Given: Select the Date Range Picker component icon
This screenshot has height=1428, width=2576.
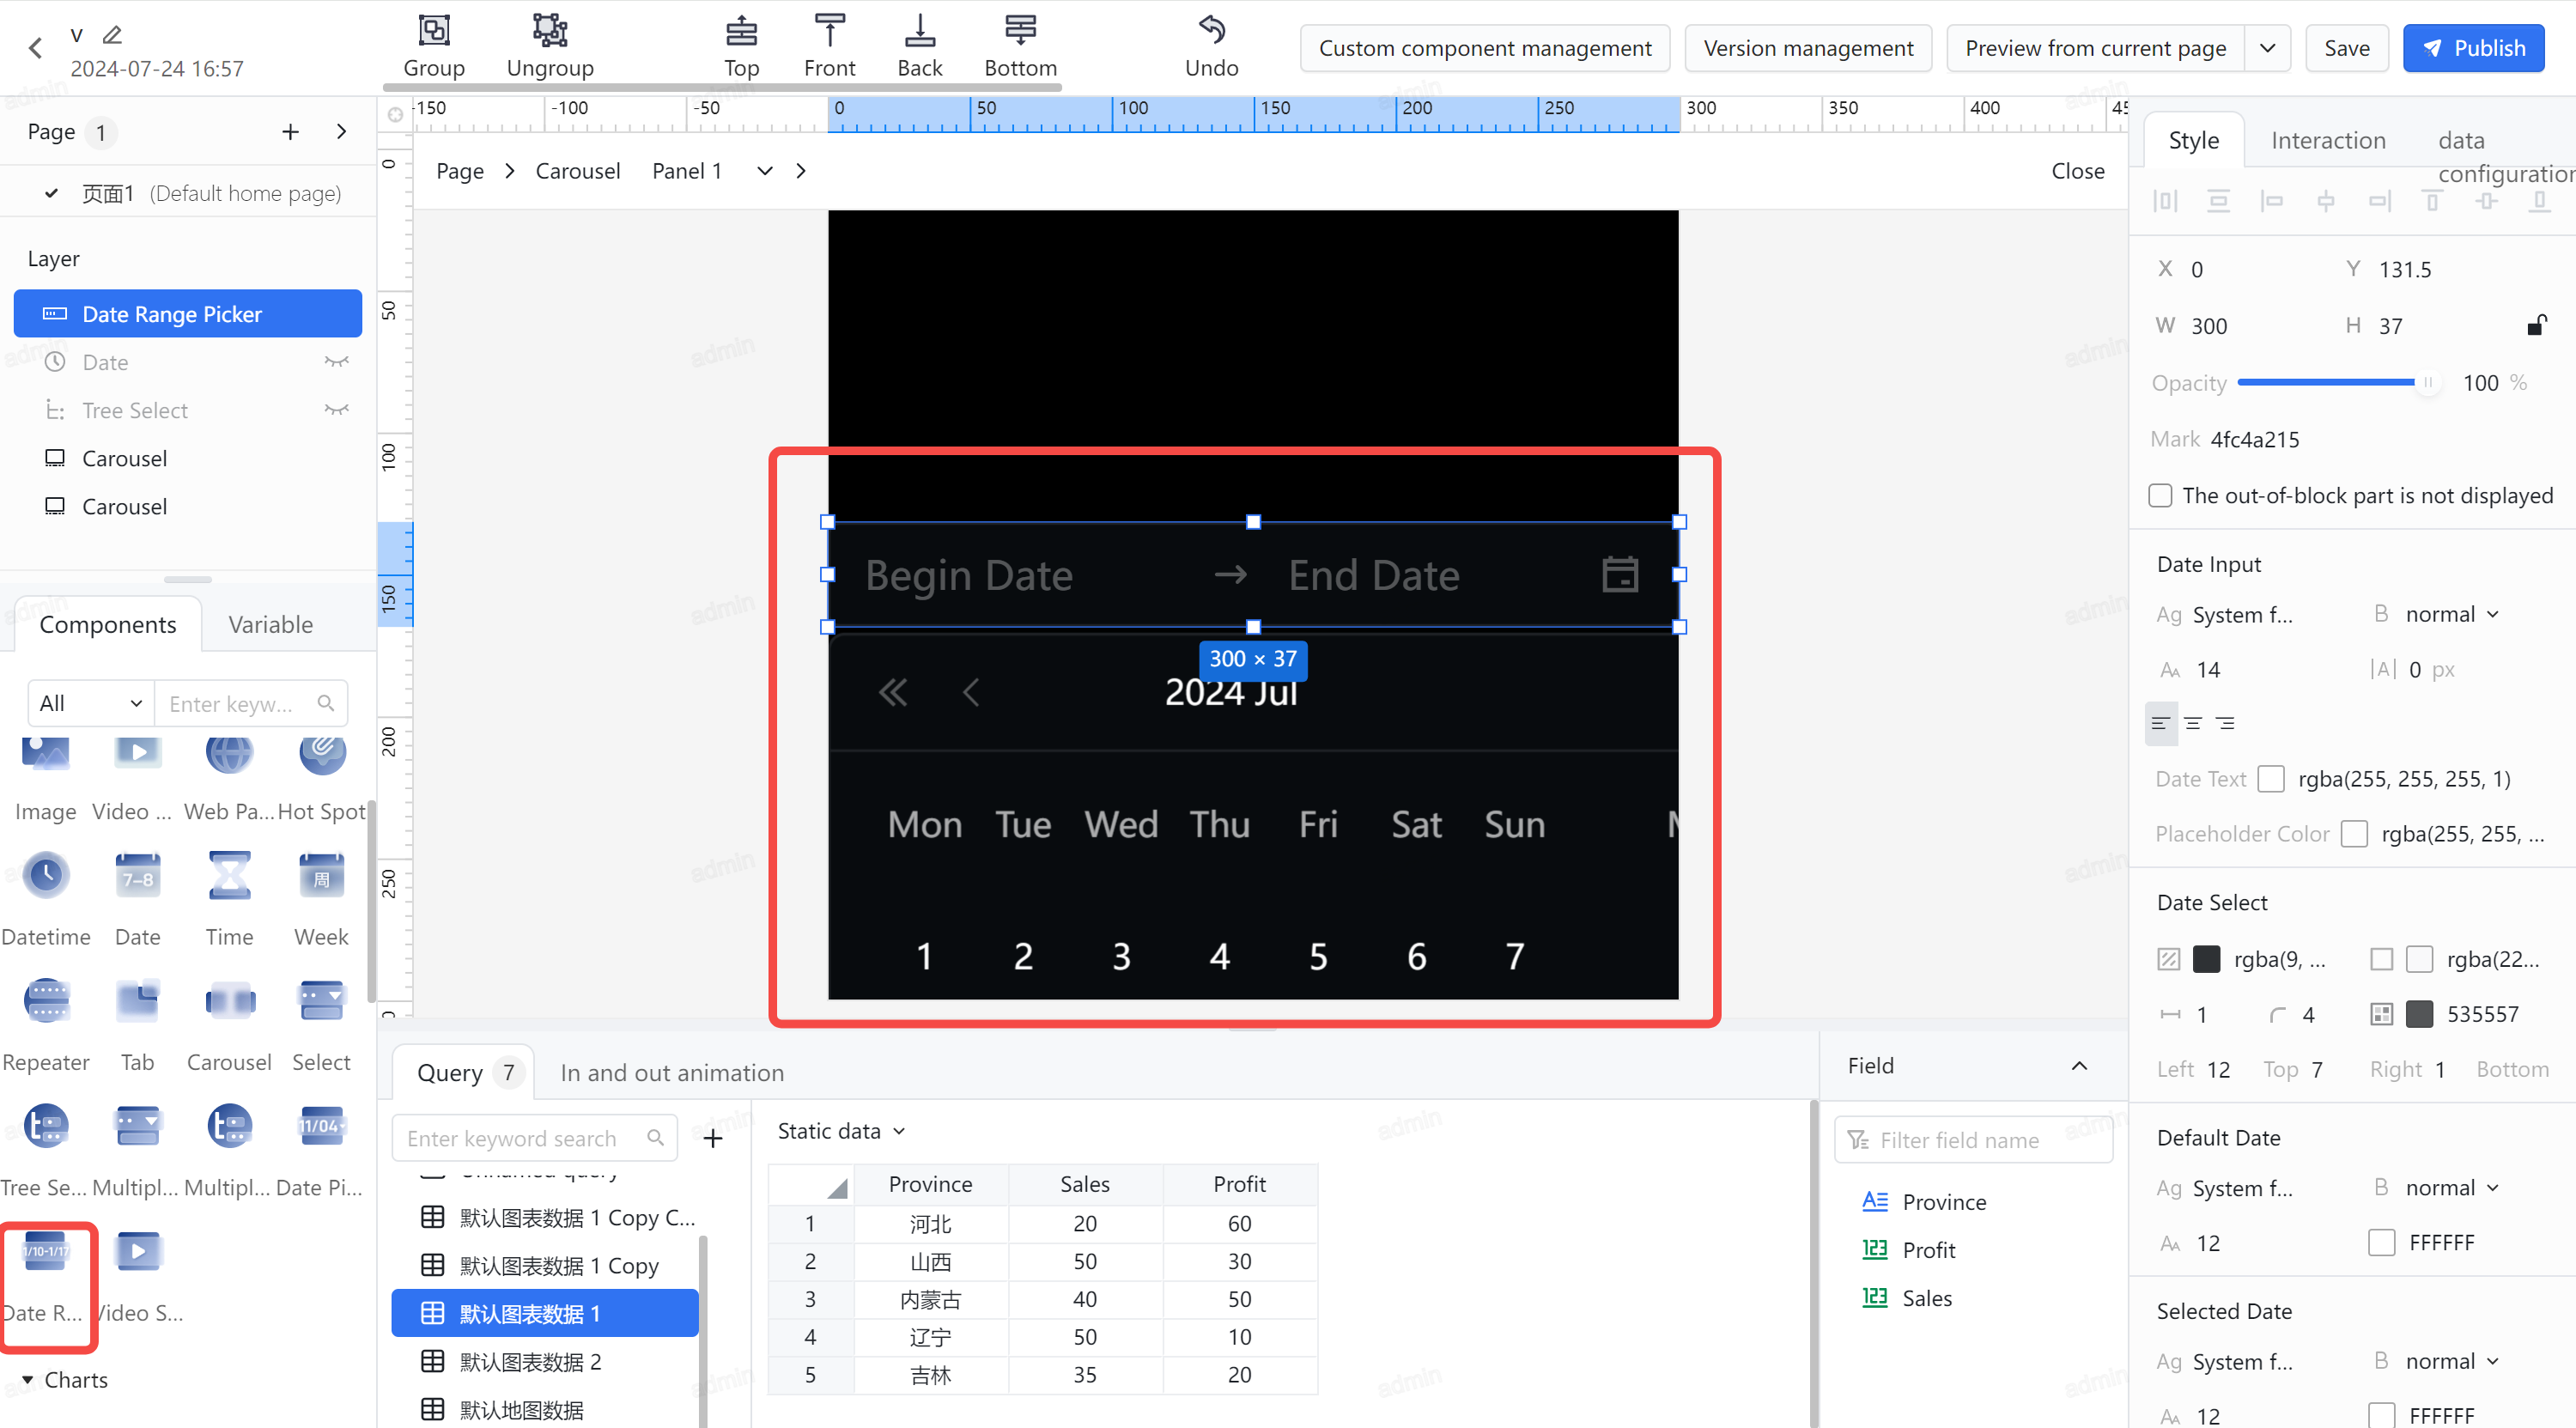Looking at the screenshot, I should [46, 1252].
